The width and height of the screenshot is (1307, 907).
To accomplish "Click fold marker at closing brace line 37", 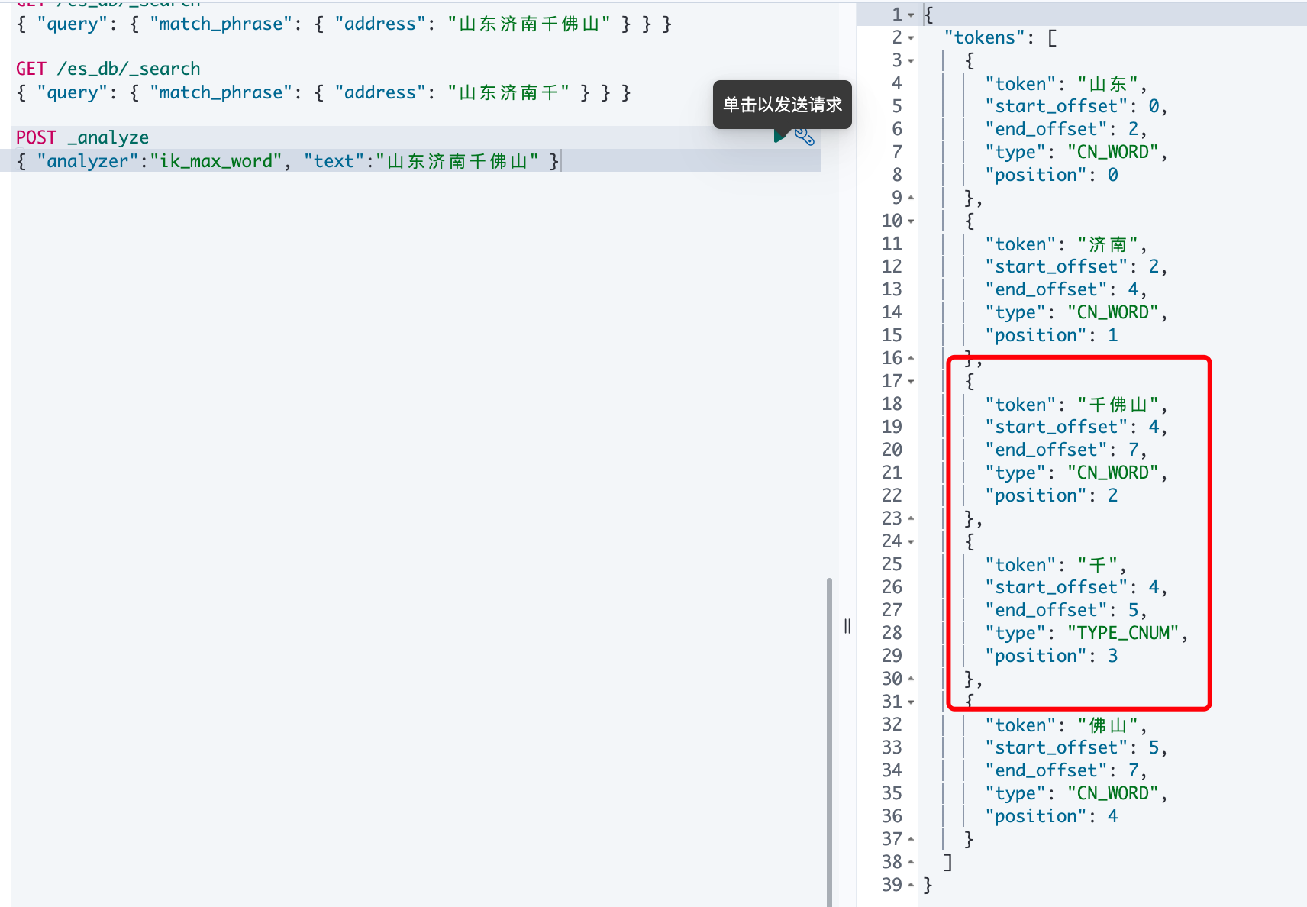I will [x=911, y=839].
